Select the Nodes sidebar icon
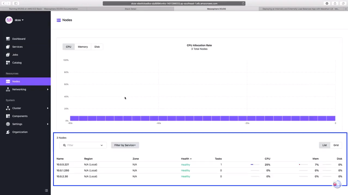This screenshot has height=195, width=348. coord(8,81)
